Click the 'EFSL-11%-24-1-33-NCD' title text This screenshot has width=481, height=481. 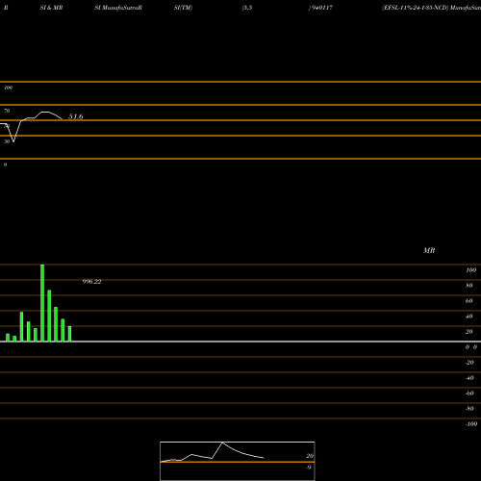pos(415,8)
